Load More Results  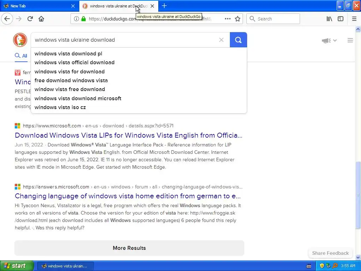[x=129, y=248]
